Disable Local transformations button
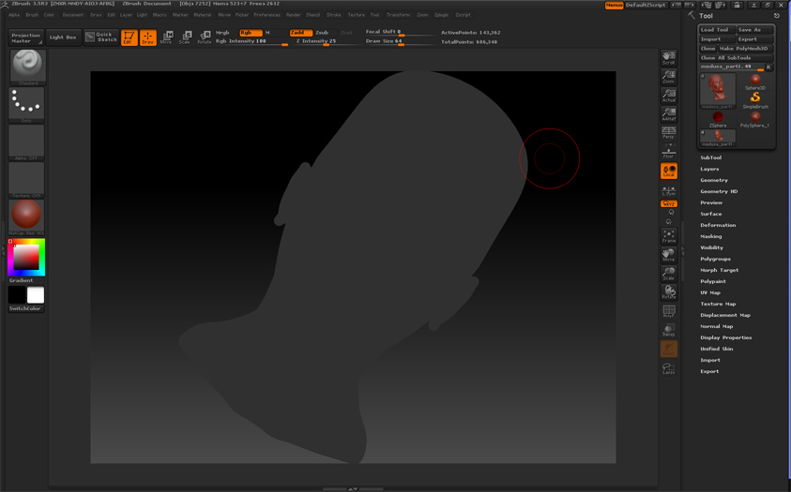Screen dimensions: 791x492 (x=668, y=171)
